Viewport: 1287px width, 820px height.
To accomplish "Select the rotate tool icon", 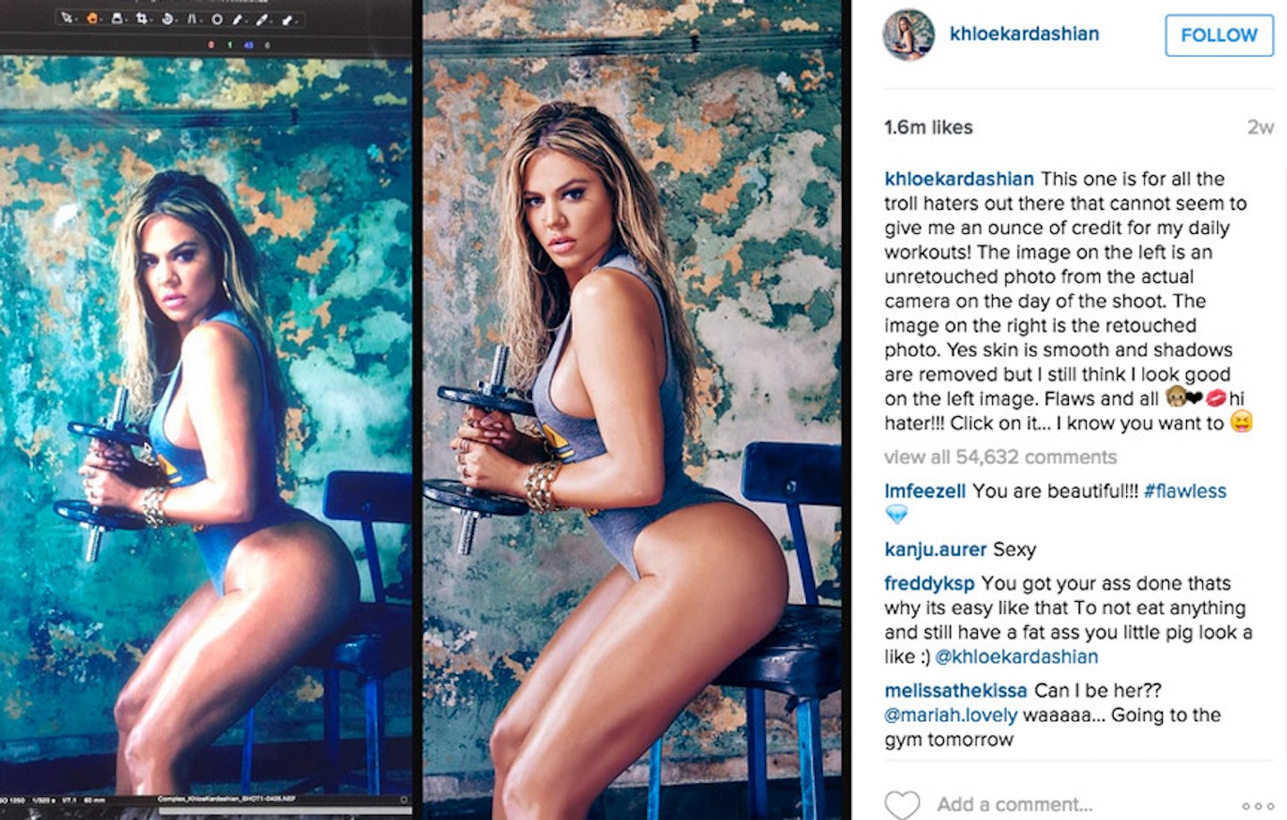I will 167,19.
